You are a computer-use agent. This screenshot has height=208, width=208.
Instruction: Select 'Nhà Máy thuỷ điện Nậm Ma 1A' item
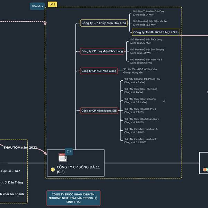tap(140, 131)
